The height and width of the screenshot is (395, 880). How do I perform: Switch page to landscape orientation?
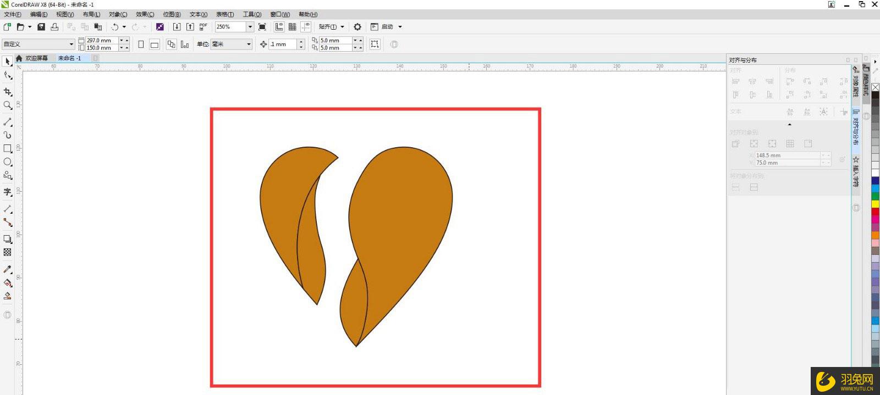tap(155, 44)
